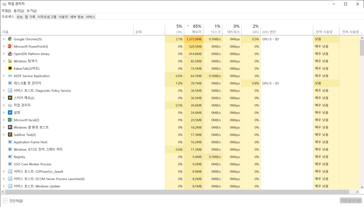Viewport: 364px width, 207px height.
Task: Sort processes by the 메모리 column header
Action: (194, 29)
